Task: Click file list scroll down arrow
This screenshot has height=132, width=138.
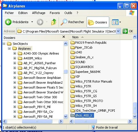Action: [135, 116]
